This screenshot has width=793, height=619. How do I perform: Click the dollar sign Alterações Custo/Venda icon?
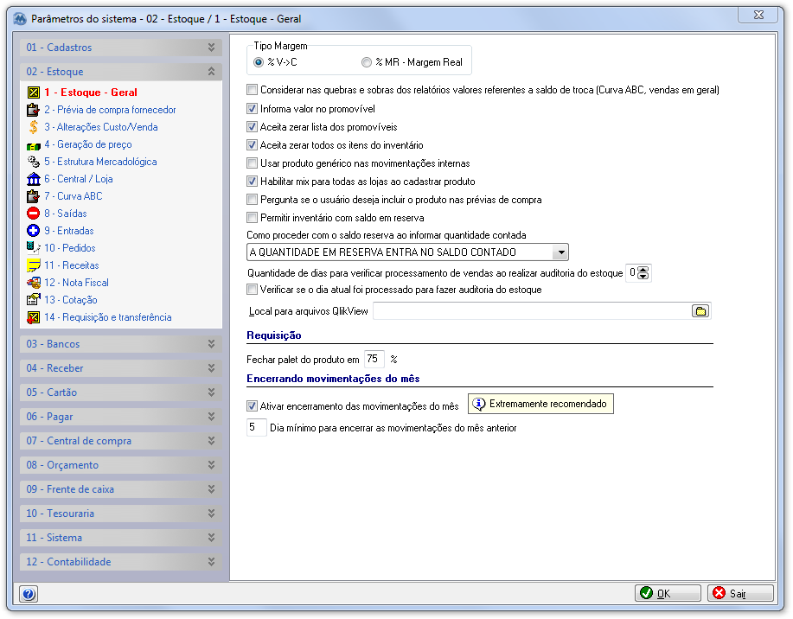(34, 127)
